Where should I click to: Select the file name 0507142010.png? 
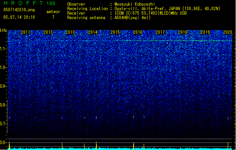coord(19,10)
